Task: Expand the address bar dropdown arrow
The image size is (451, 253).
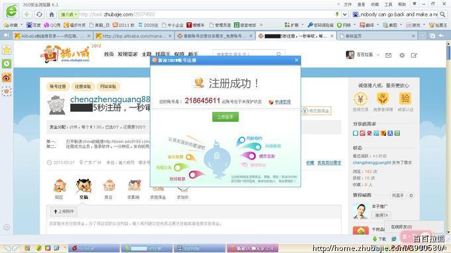Action: coord(345,15)
